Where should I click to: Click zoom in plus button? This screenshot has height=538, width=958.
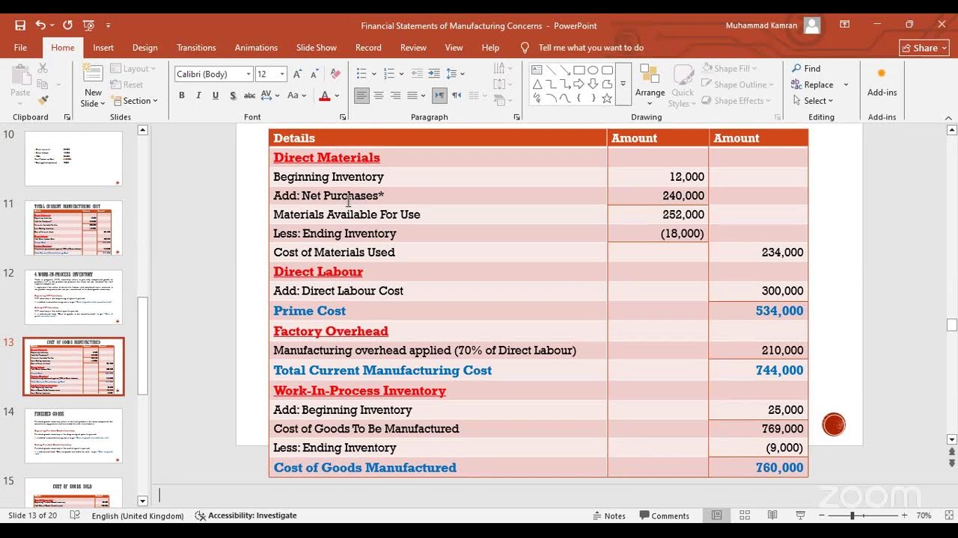pyautogui.click(x=904, y=516)
